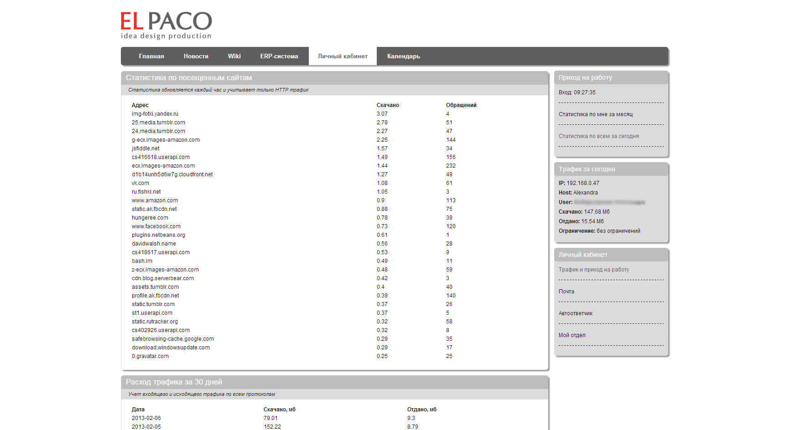Open the Почта link

566,292
